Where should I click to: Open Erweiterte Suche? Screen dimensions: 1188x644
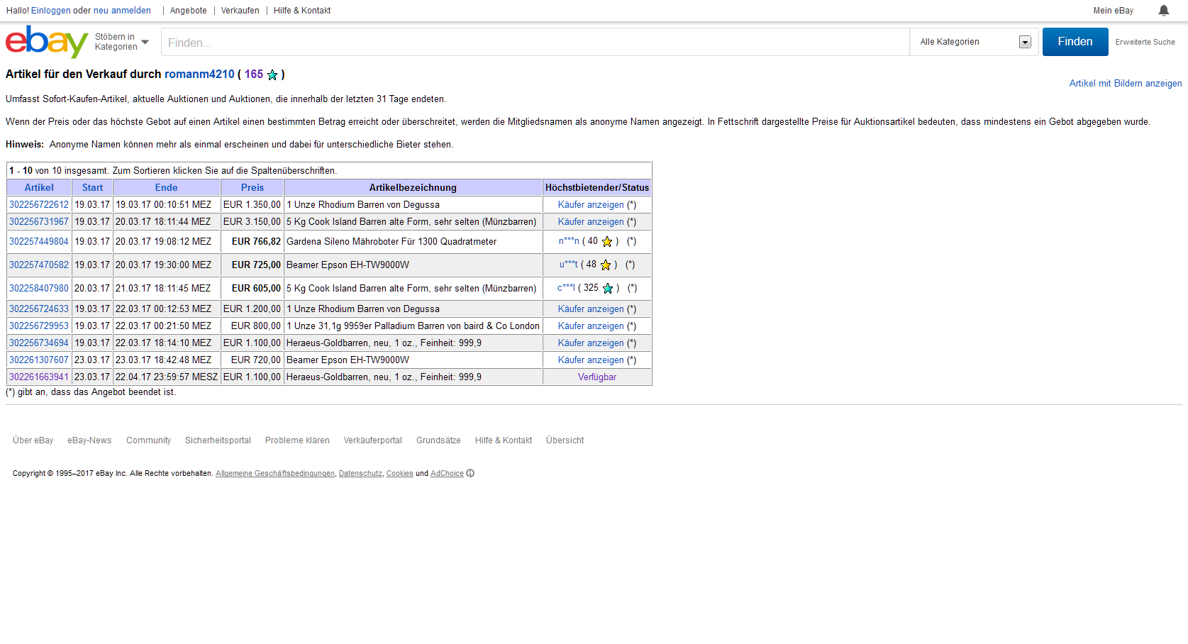pyautogui.click(x=1145, y=43)
